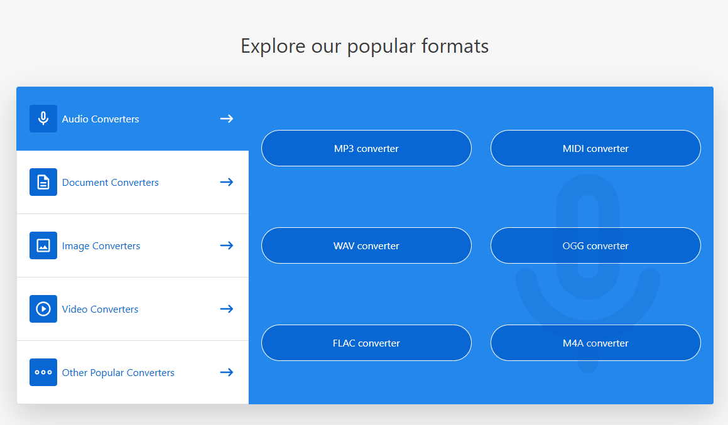Open the MP3 converter
This screenshot has width=728, height=425.
[x=366, y=148]
